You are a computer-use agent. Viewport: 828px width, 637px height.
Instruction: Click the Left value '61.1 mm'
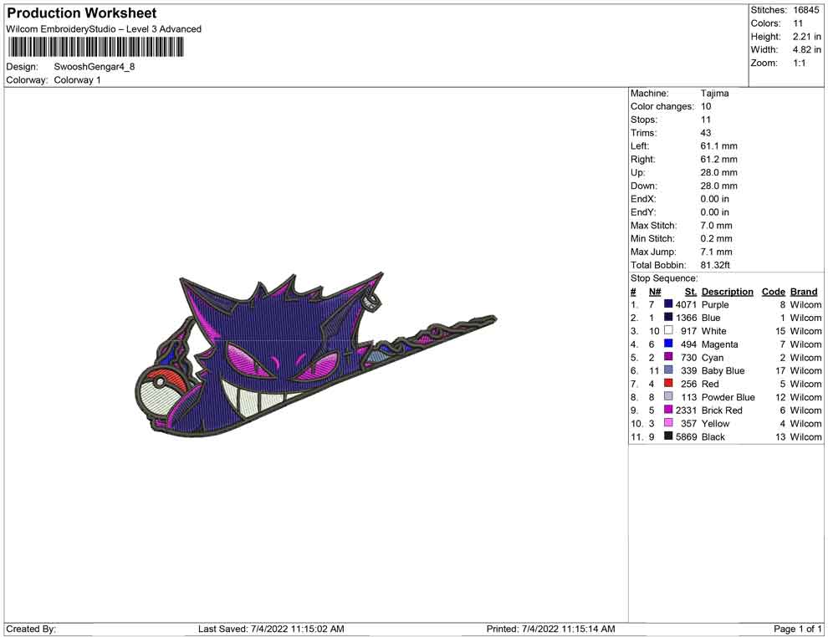(x=719, y=146)
